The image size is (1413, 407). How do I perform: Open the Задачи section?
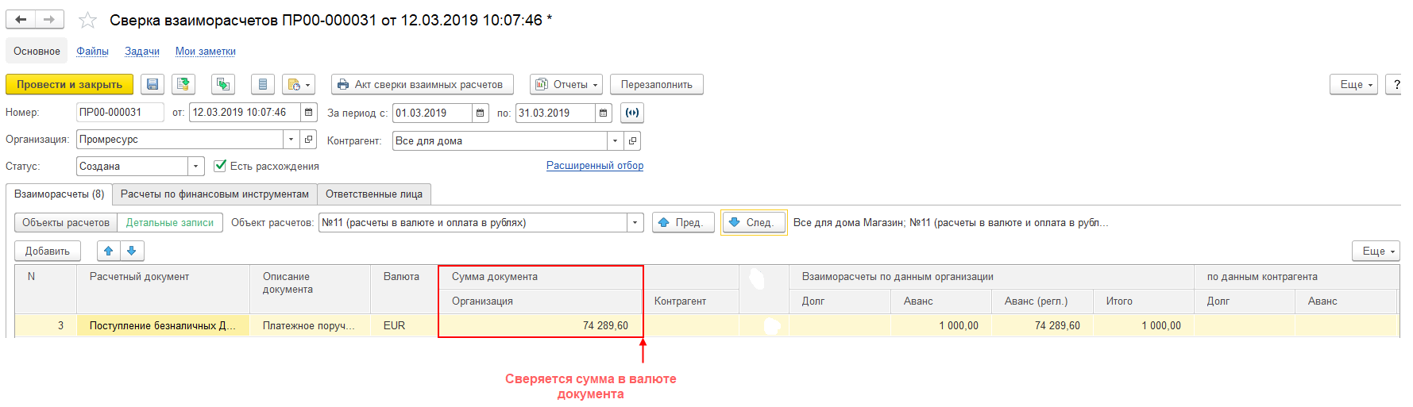coord(142,51)
